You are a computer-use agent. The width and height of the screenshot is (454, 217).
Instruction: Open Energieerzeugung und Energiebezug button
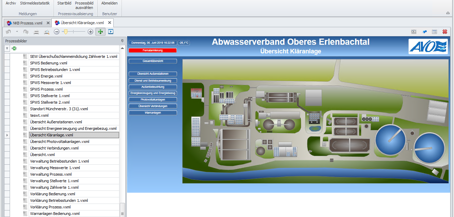tap(153, 93)
